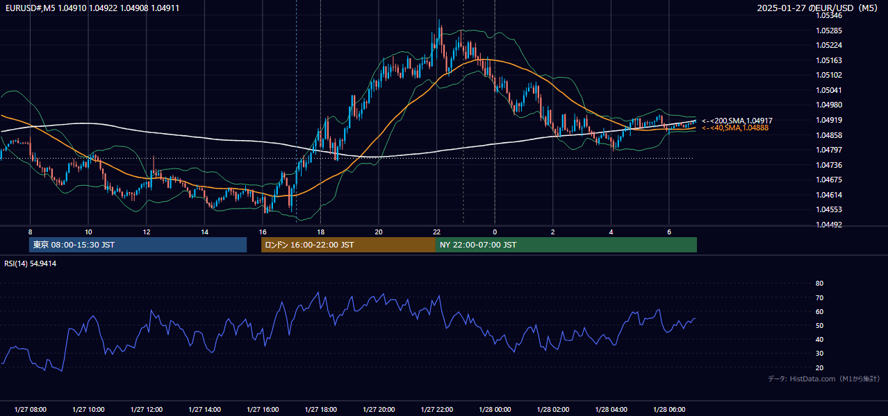Click the 1/27 12:00 date label
This screenshot has width=888, height=416.
pos(147,410)
